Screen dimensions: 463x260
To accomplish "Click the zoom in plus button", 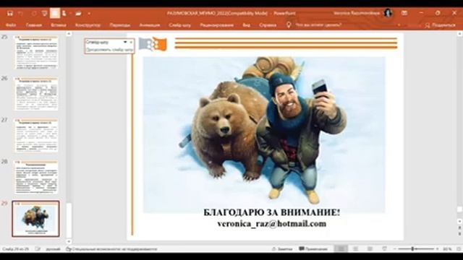I will (x=437, y=249).
